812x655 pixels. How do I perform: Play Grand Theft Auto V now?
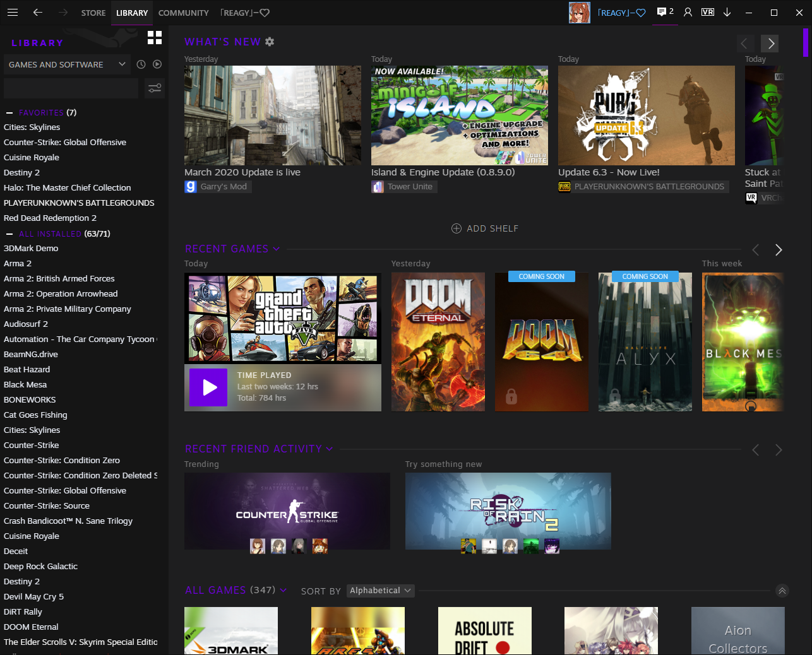click(x=208, y=387)
